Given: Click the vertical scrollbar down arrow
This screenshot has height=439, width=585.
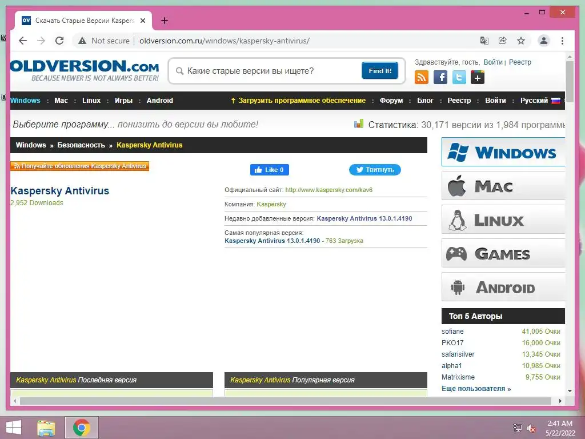Looking at the screenshot, I should [570, 391].
